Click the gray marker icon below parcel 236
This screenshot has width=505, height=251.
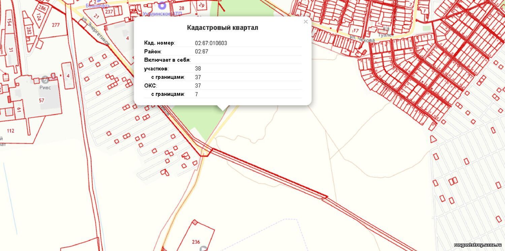203,249
